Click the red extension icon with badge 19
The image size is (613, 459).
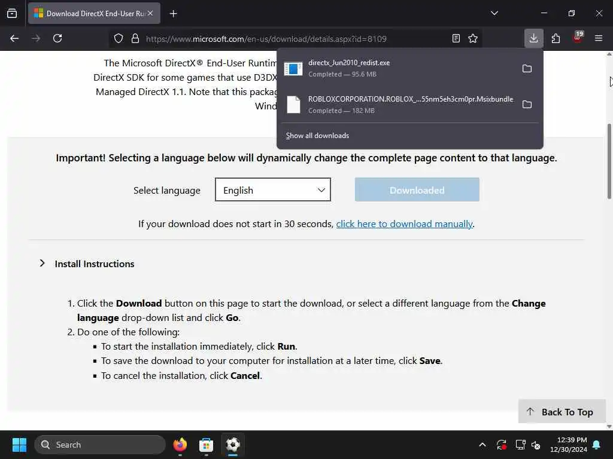578,38
